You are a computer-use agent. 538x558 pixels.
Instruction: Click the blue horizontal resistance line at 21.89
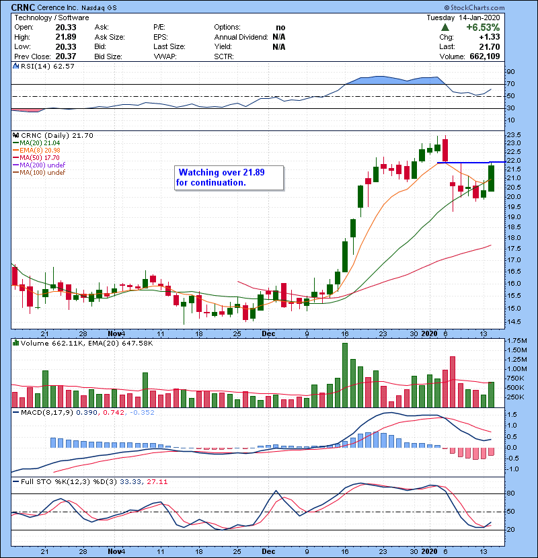tap(471, 162)
